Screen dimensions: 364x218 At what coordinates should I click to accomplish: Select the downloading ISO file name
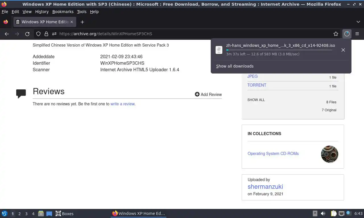click(280, 45)
